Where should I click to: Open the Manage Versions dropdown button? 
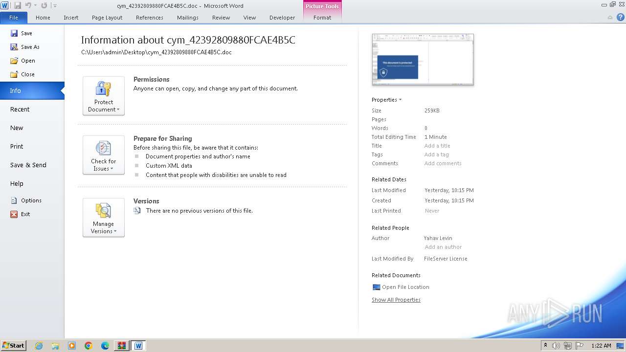pos(104,218)
